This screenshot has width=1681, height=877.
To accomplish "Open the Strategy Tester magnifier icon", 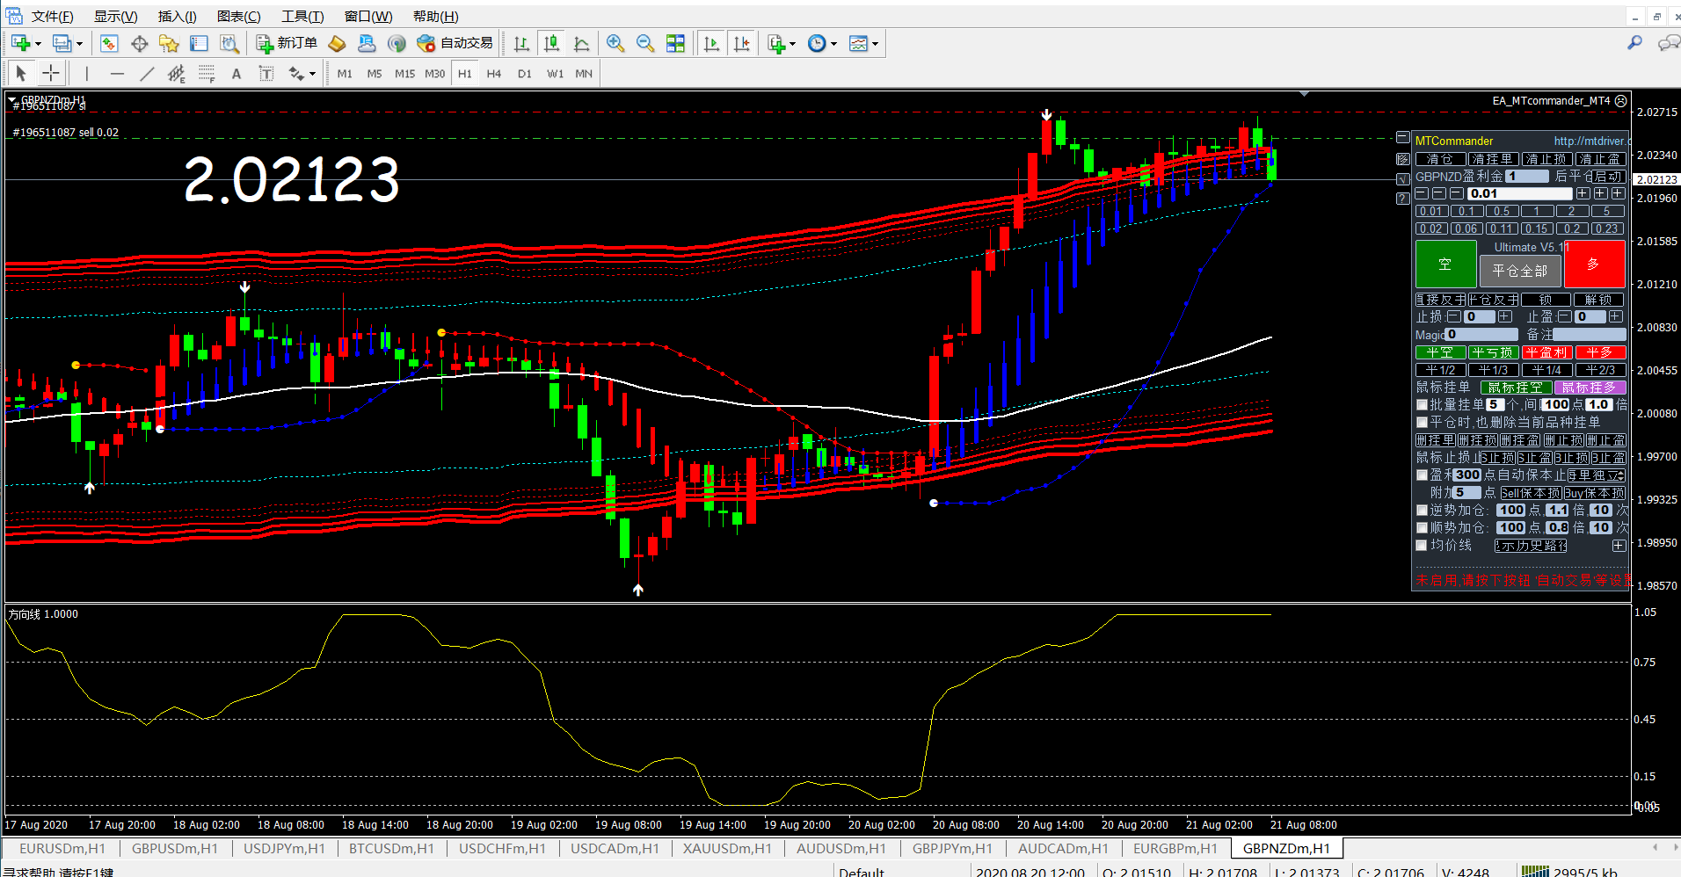I will [x=229, y=43].
